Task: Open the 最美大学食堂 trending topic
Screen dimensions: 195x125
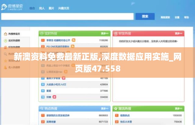Action: point(53,78)
